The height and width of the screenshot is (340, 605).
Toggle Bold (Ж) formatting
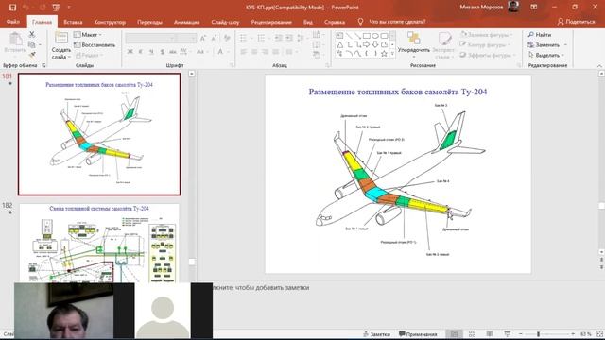click(130, 51)
